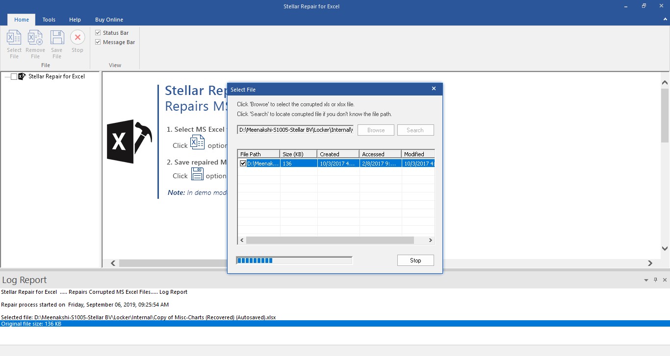The width and height of the screenshot is (670, 356).
Task: Pin the Log Report panel
Action: tap(656, 280)
